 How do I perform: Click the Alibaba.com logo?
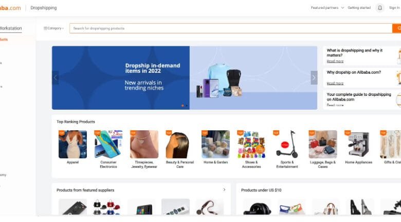[x=10, y=8]
